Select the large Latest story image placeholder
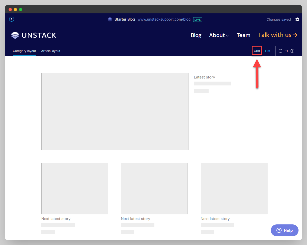The height and width of the screenshot is (245, 307). pos(115,111)
